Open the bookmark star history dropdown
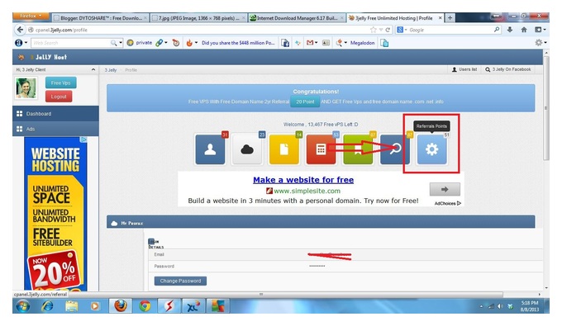This screenshot has height=326, width=562. 381,30
